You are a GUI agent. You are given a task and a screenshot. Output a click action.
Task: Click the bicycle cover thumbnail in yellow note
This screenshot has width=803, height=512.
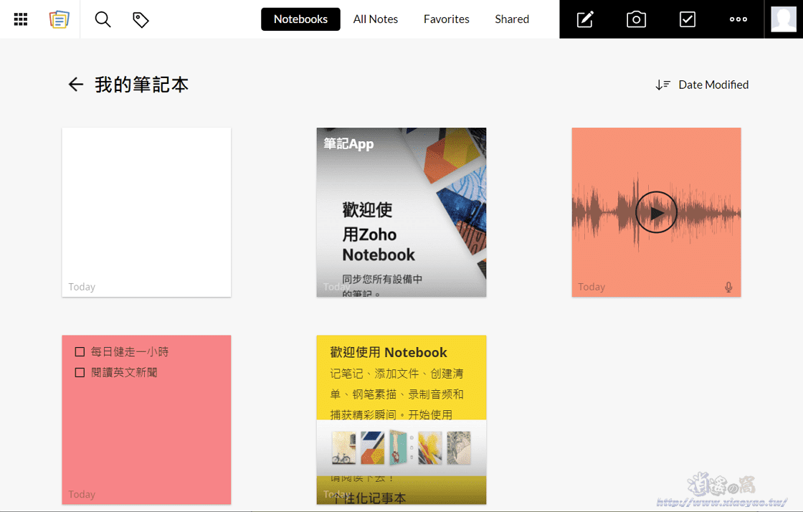[343, 447]
